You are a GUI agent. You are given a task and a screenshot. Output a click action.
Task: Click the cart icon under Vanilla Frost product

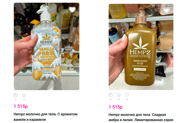(x=24, y=95)
